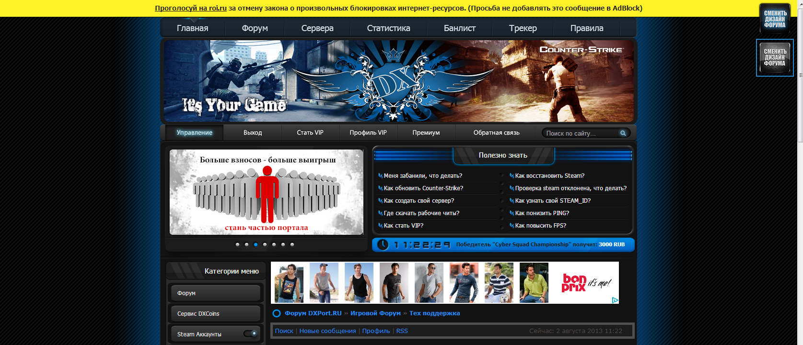Screen dimensions: 803x345
Task: Open the Правила menu item
Action: pyautogui.click(x=587, y=28)
